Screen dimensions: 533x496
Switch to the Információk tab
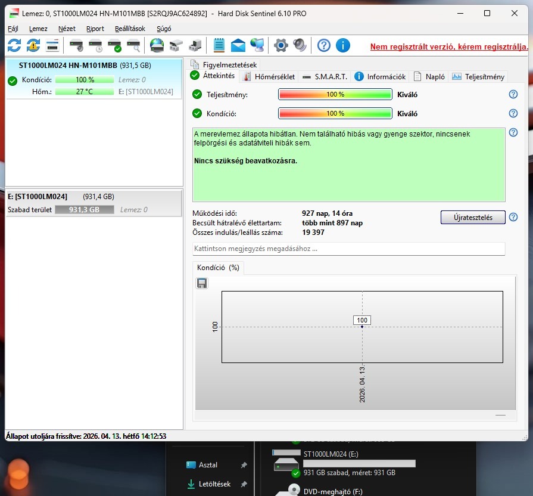(380, 77)
